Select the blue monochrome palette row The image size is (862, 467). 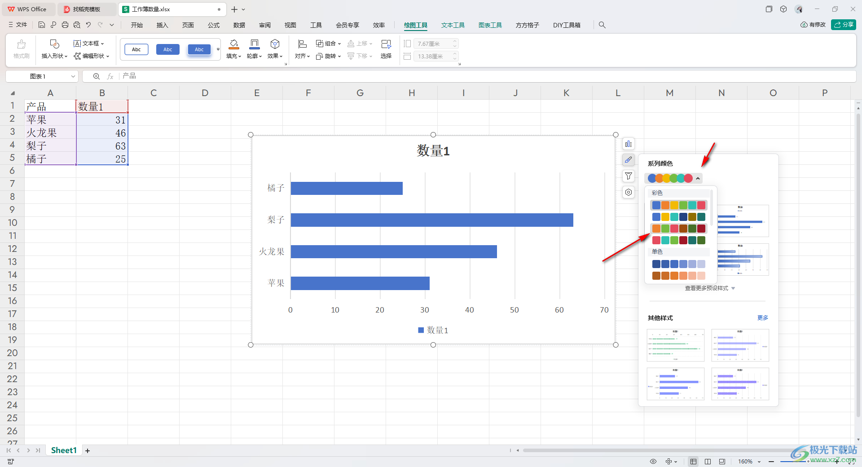point(679,264)
